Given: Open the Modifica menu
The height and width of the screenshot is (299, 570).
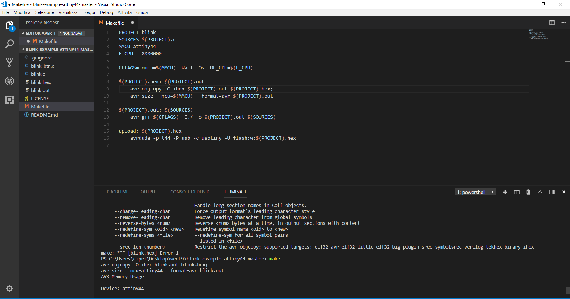Looking at the screenshot, I should (x=22, y=12).
